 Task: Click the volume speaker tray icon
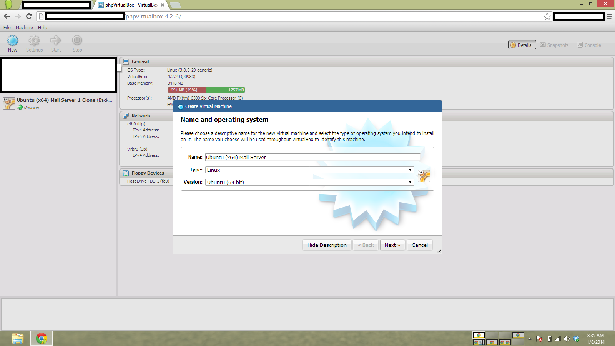pos(567,339)
